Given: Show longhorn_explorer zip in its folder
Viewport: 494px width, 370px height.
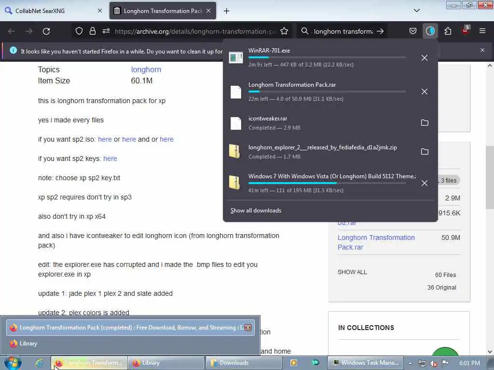Looking at the screenshot, I should [x=425, y=152].
